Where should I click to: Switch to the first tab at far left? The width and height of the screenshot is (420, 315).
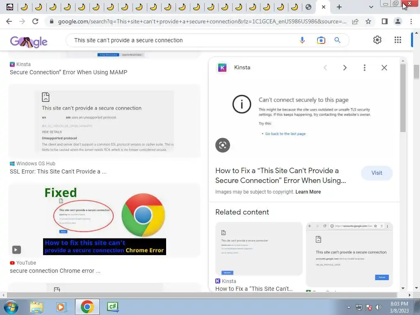10,7
